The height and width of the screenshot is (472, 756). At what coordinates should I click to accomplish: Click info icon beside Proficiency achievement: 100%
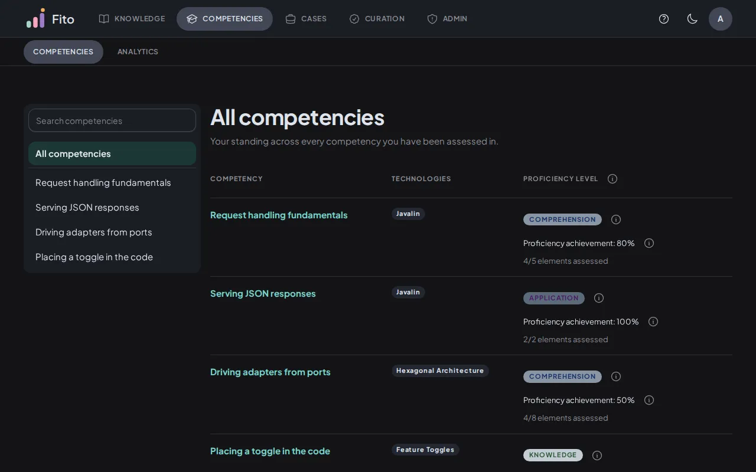coord(653,322)
